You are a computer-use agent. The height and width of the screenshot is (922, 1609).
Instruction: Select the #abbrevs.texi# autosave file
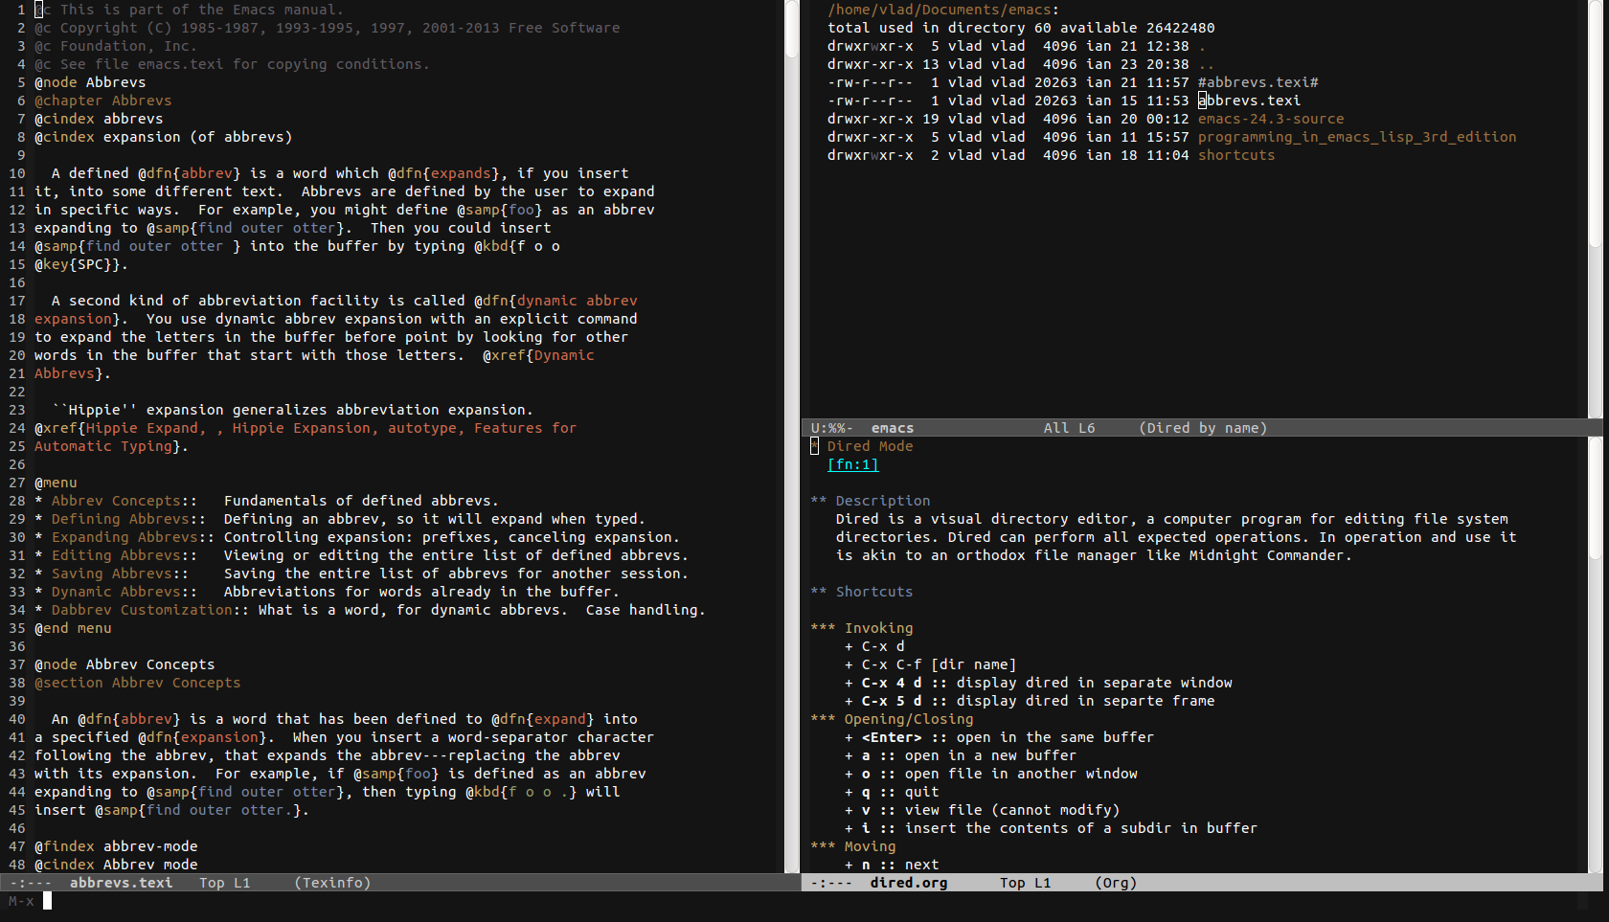tap(1258, 82)
